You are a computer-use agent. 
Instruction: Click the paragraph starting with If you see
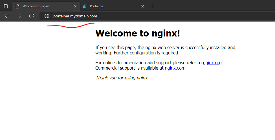click(165, 50)
